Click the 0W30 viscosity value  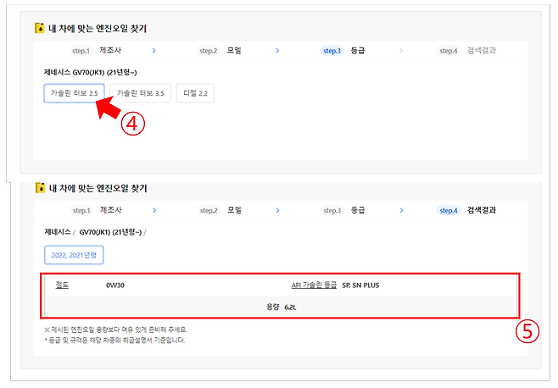click(115, 285)
